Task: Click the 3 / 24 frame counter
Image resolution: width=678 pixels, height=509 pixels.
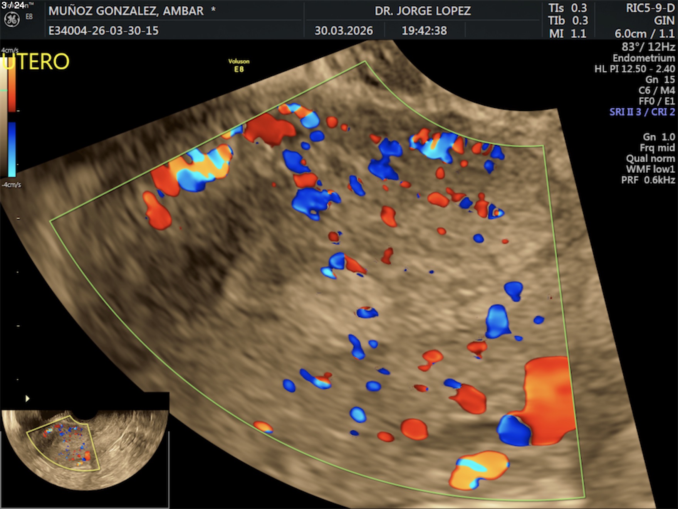Action: click(13, 5)
